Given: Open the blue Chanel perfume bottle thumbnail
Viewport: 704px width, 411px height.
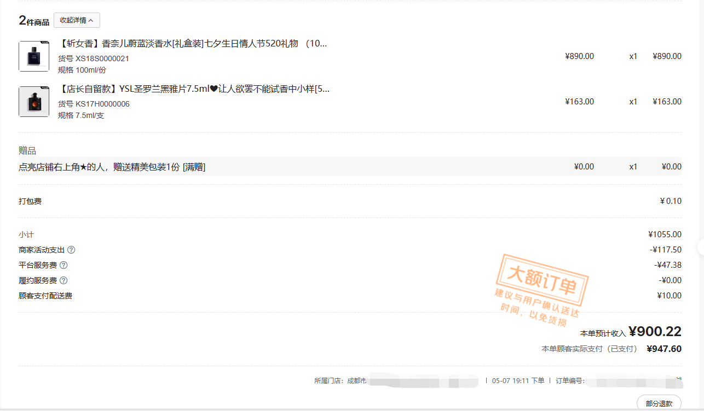Looking at the screenshot, I should coord(34,56).
